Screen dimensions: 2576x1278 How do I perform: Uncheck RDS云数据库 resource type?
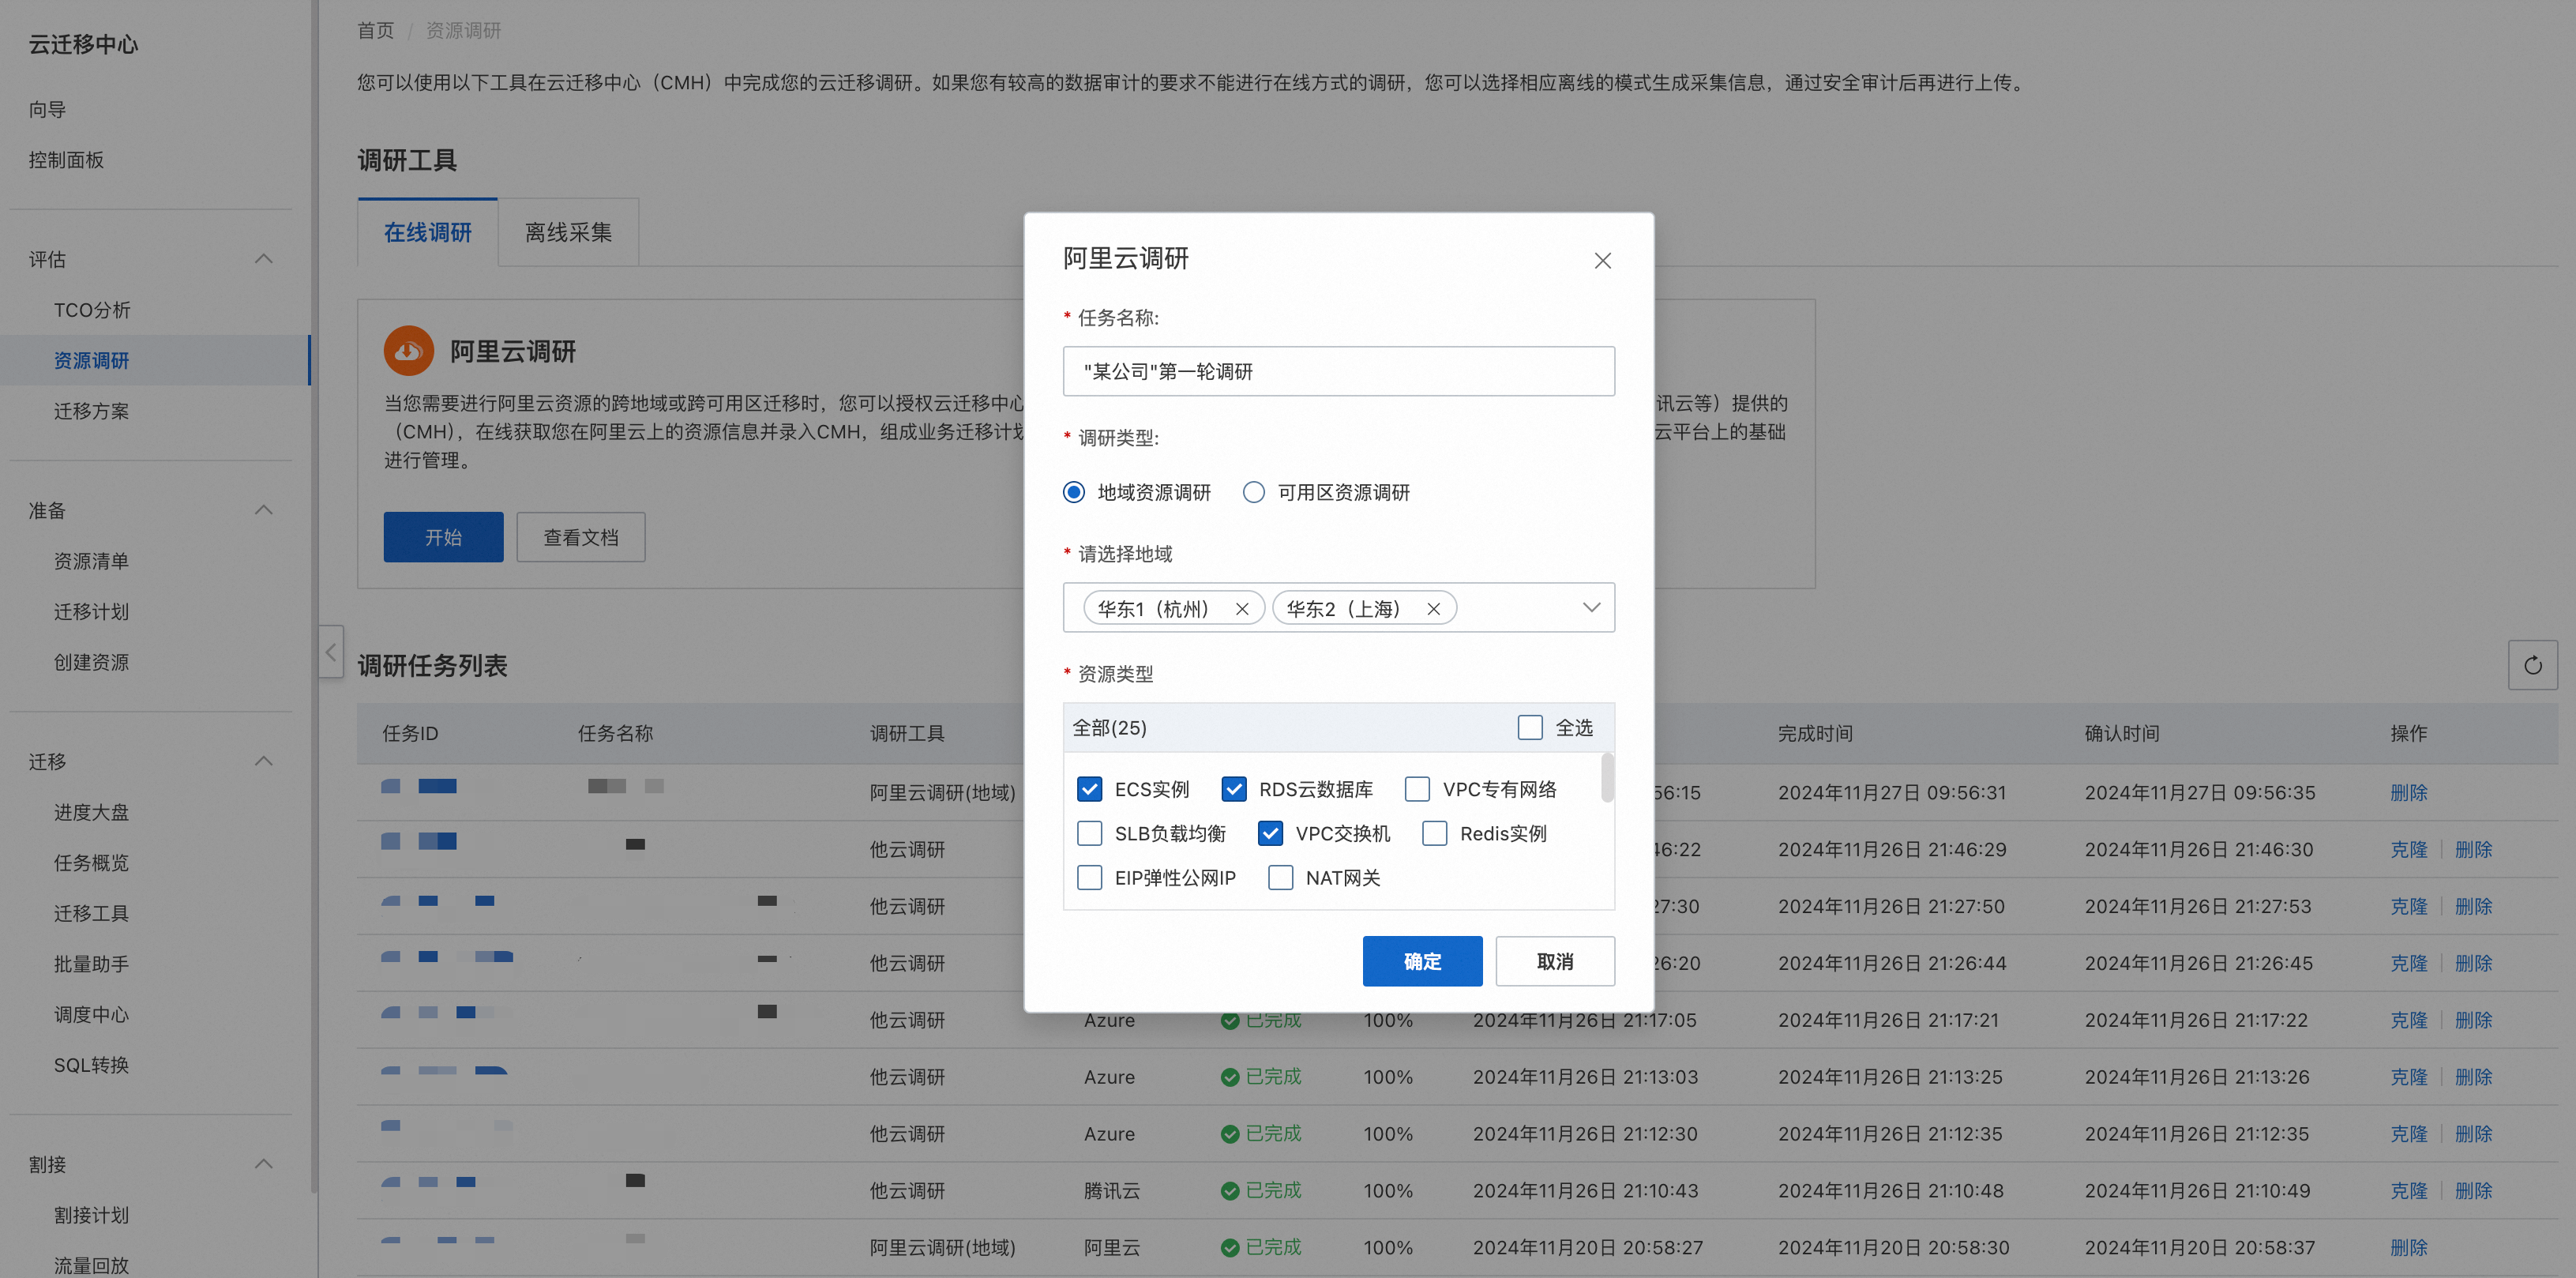(1233, 789)
